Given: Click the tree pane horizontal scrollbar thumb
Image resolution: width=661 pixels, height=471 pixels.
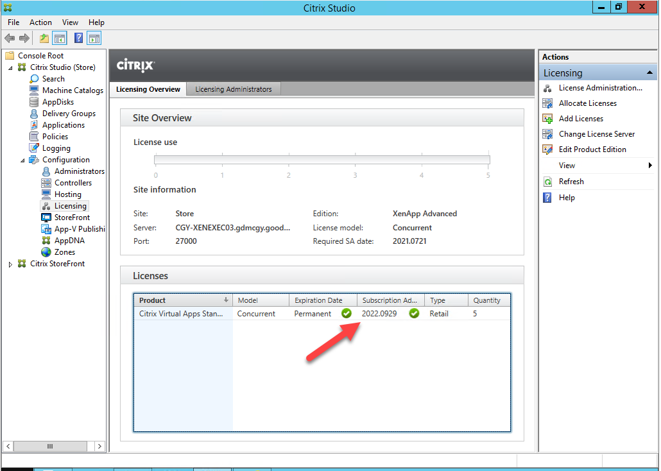Looking at the screenshot, I should coord(50,446).
